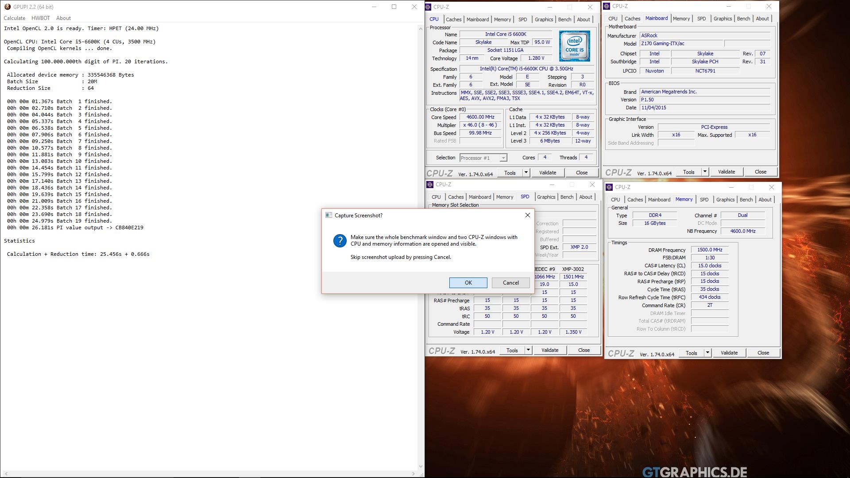Open Bench tab in SPD window

click(567, 197)
